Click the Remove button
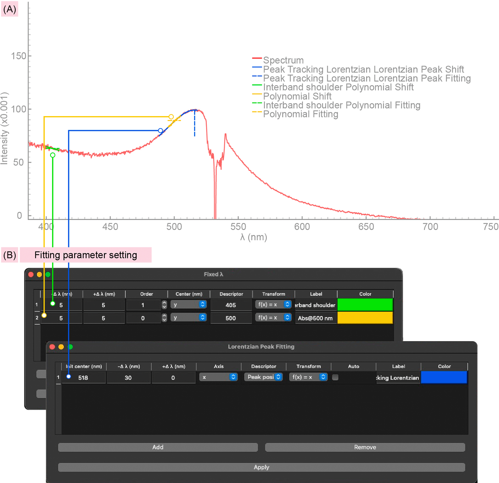 [x=365, y=447]
